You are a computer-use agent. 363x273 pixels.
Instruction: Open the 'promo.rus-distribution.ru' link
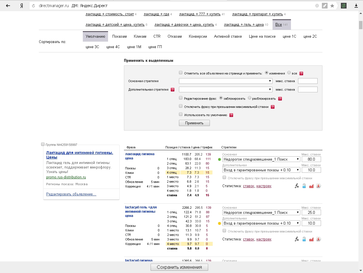pos(66,177)
